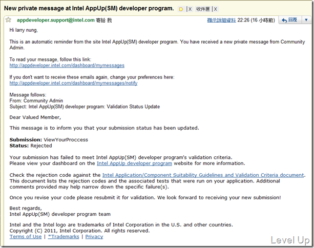Open Suitability Guidelines and Validation Criteria document

pos(203,175)
